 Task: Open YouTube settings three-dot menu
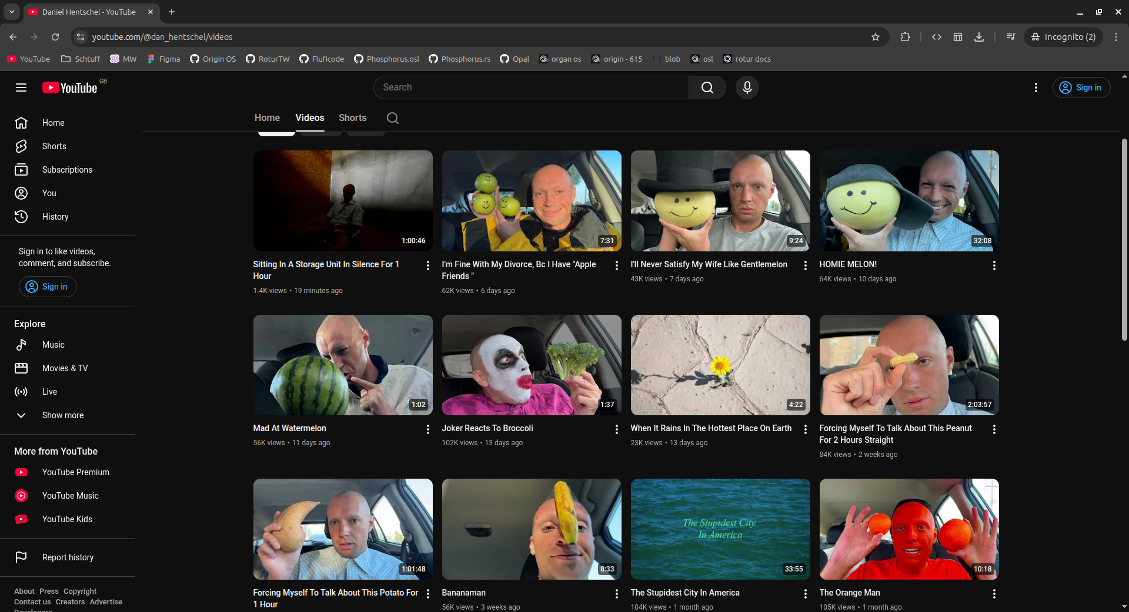click(1036, 88)
